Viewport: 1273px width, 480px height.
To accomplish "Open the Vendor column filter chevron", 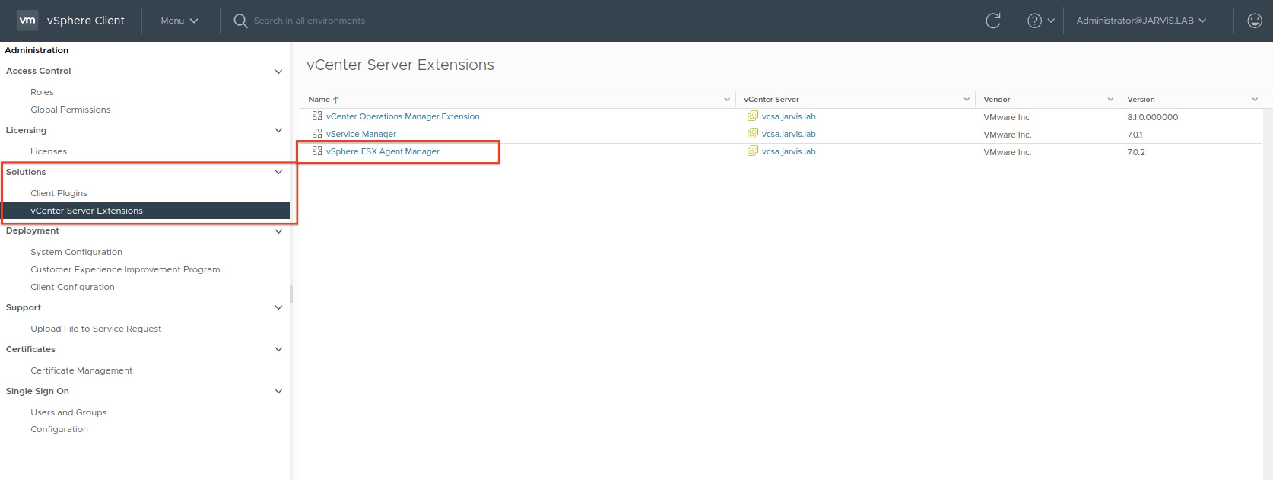I will [x=1110, y=99].
